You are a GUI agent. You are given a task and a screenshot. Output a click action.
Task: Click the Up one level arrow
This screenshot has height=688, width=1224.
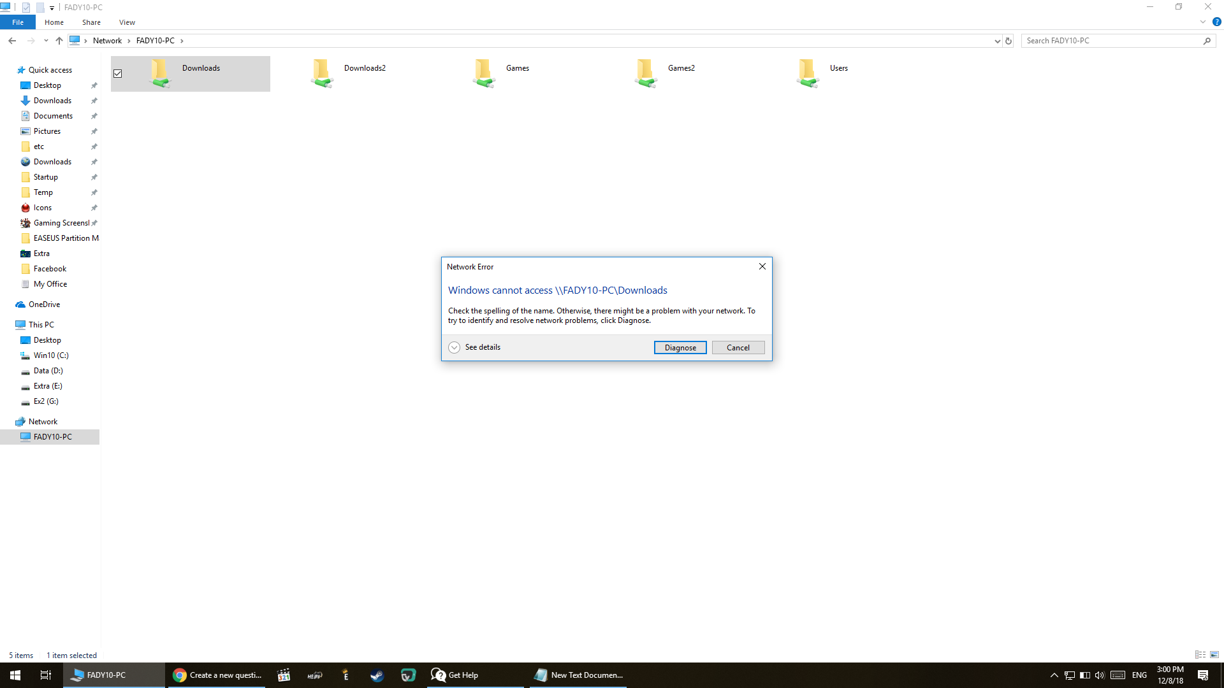[x=59, y=41]
